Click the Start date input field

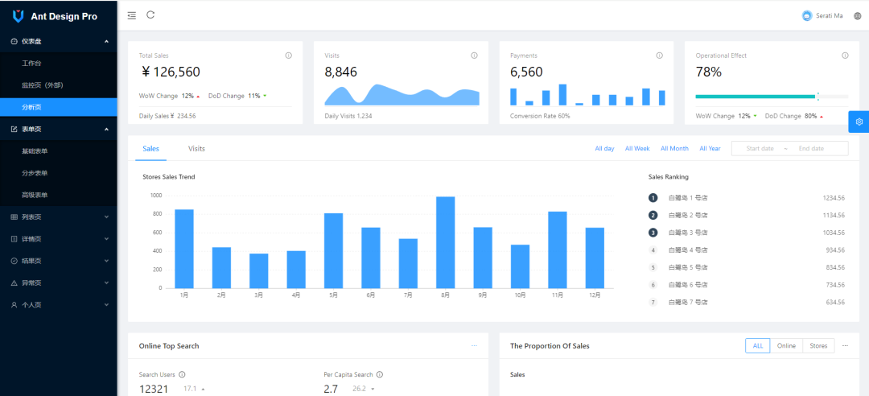coord(760,149)
